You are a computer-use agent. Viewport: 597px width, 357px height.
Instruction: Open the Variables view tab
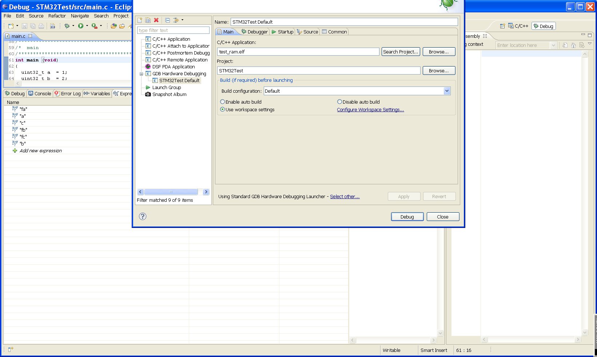[x=97, y=93]
